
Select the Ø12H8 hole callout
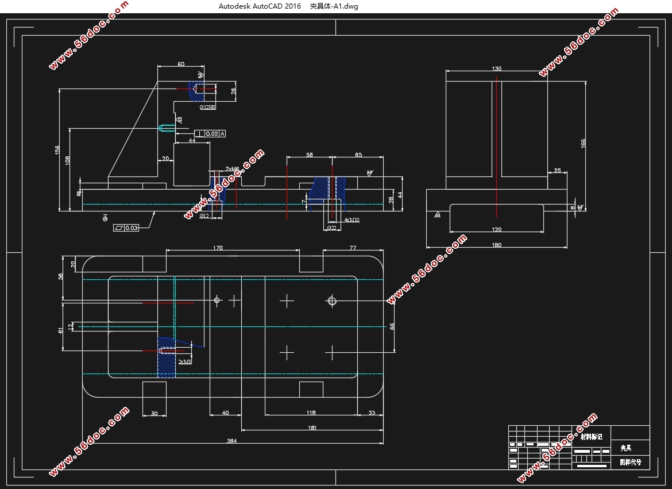click(x=207, y=107)
